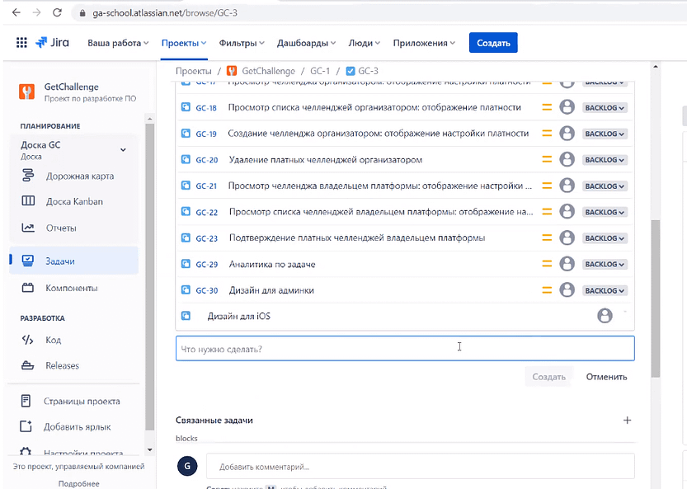Click the priority icon on GC-20

(547, 159)
